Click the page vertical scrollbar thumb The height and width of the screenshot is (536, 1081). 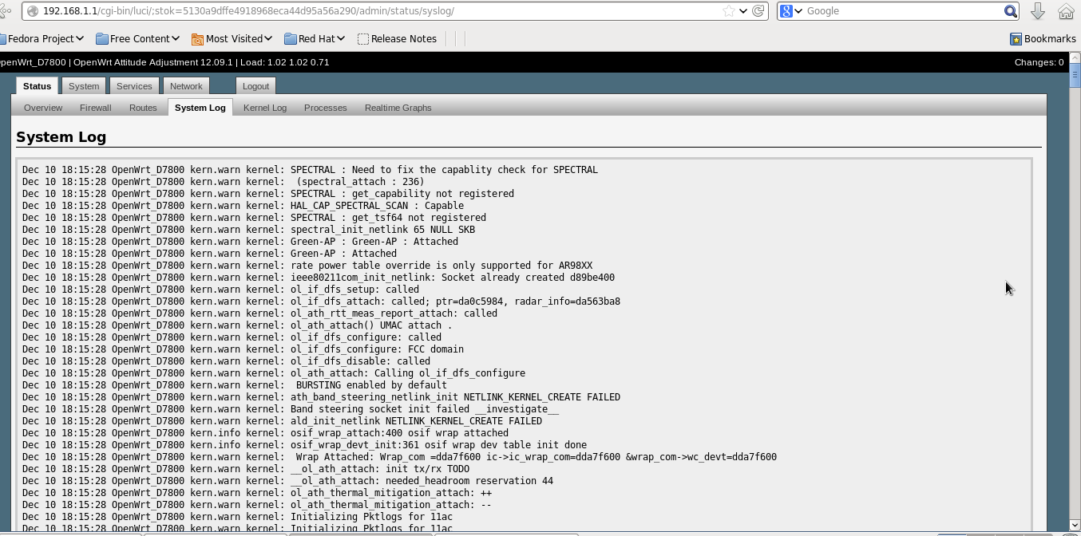pos(1075,76)
